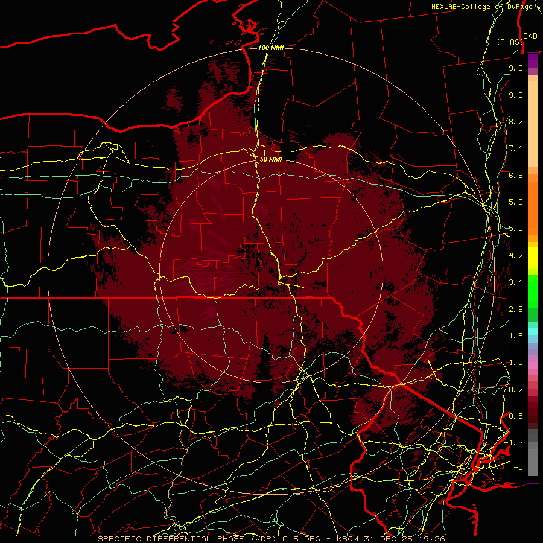Pick the yellow segment of the color bar
543x543 pixels.
pyautogui.click(x=533, y=258)
